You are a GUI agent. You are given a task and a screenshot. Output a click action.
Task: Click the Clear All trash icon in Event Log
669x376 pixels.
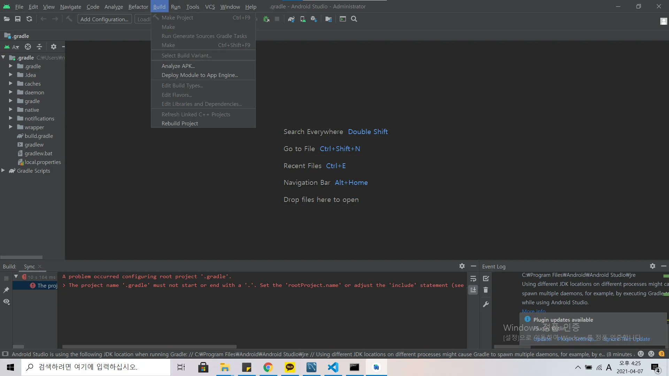pos(486,290)
